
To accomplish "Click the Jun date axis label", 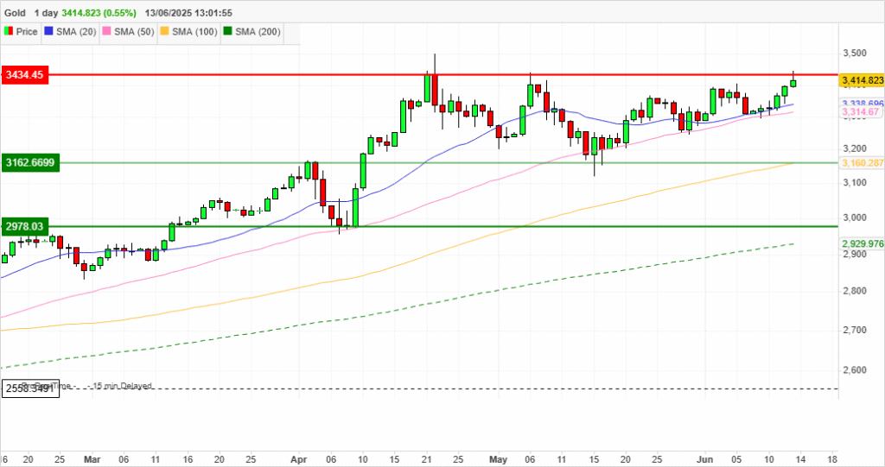I will (704, 460).
